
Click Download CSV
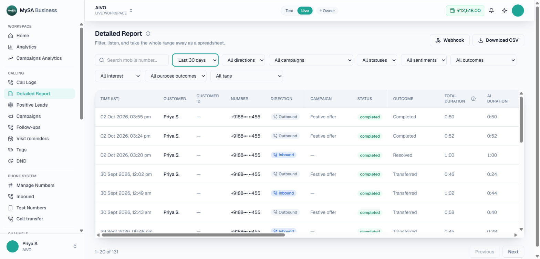coord(498,40)
